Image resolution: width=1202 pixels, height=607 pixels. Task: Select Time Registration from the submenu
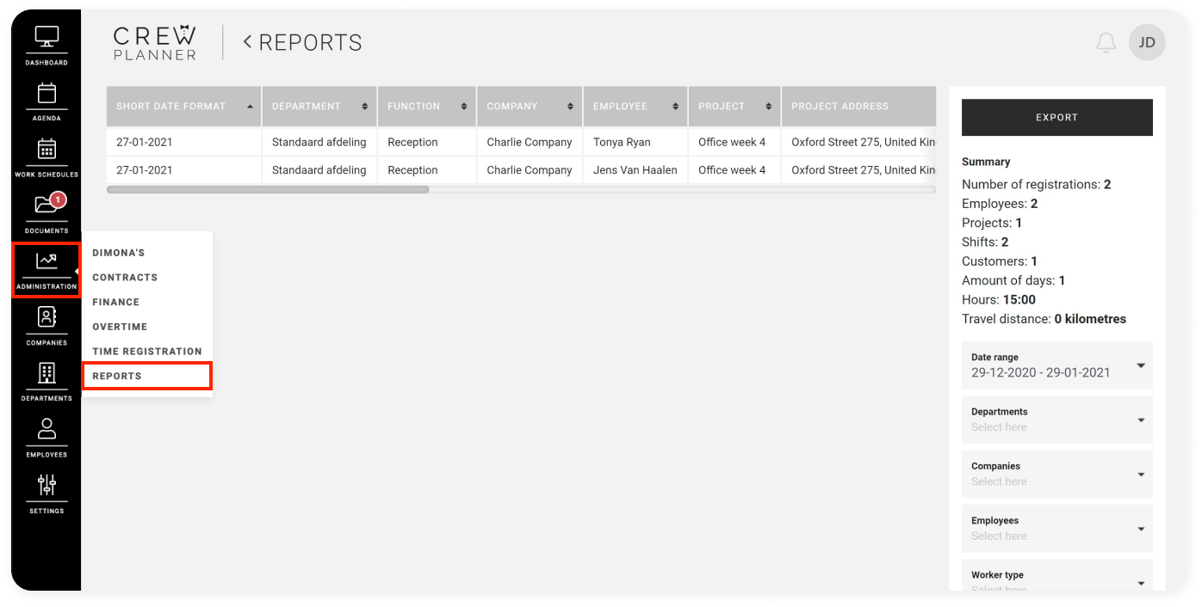[147, 352]
